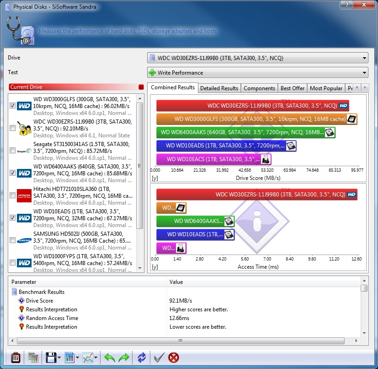Uncheck the WD WD10EADS checkbox
378x369 pixels.
tap(12, 218)
